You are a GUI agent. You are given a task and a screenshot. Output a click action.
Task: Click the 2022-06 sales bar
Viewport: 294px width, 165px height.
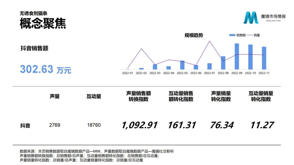pyautogui.click(x=196, y=67)
